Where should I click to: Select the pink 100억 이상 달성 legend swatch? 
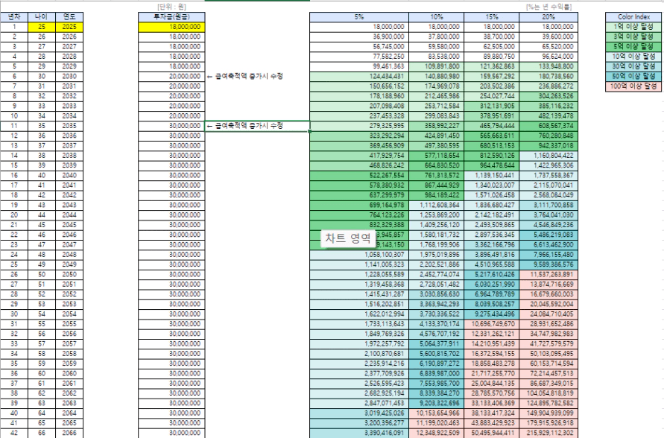[633, 86]
